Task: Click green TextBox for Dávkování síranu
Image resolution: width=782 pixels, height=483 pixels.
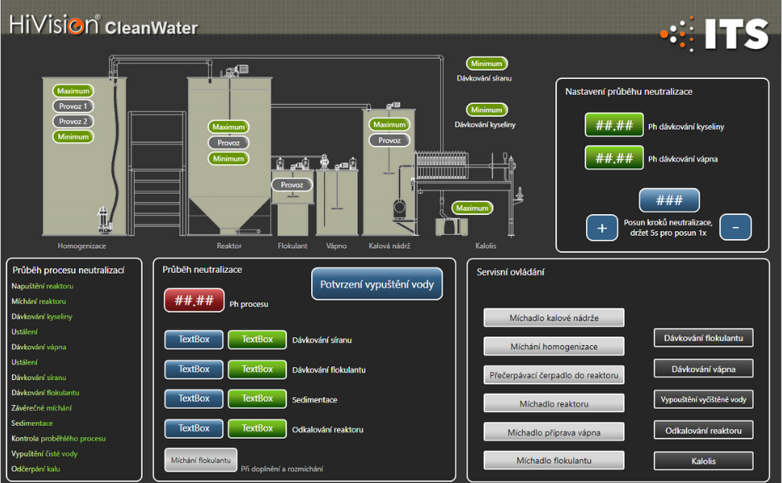Action: (x=257, y=340)
